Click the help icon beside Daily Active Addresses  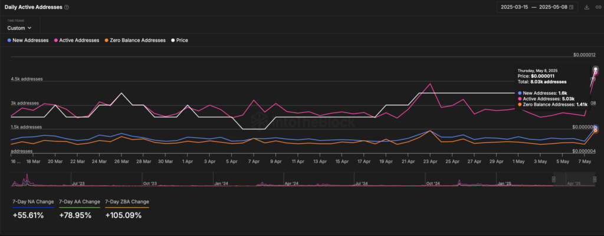(x=67, y=8)
